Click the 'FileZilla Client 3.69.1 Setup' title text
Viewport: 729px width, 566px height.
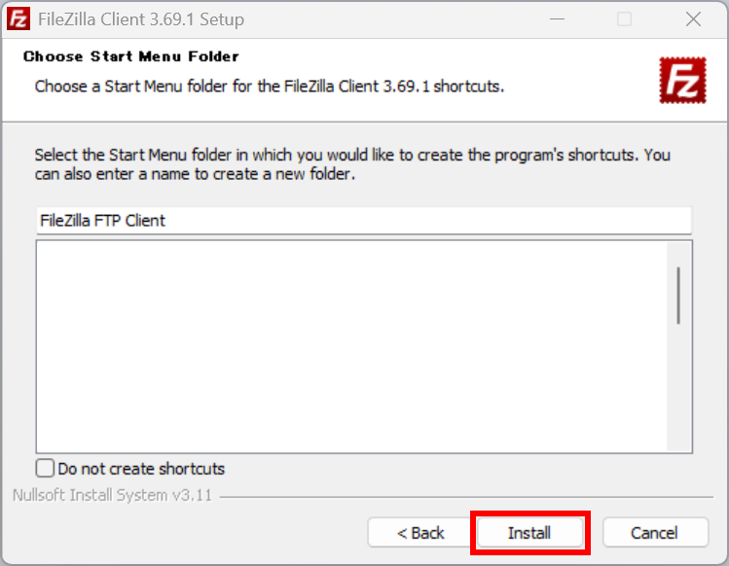[141, 19]
